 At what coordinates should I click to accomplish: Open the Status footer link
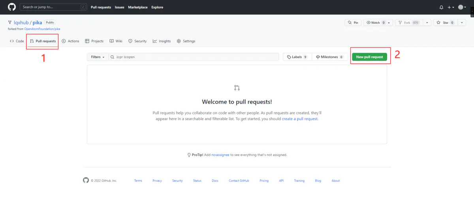197,181
